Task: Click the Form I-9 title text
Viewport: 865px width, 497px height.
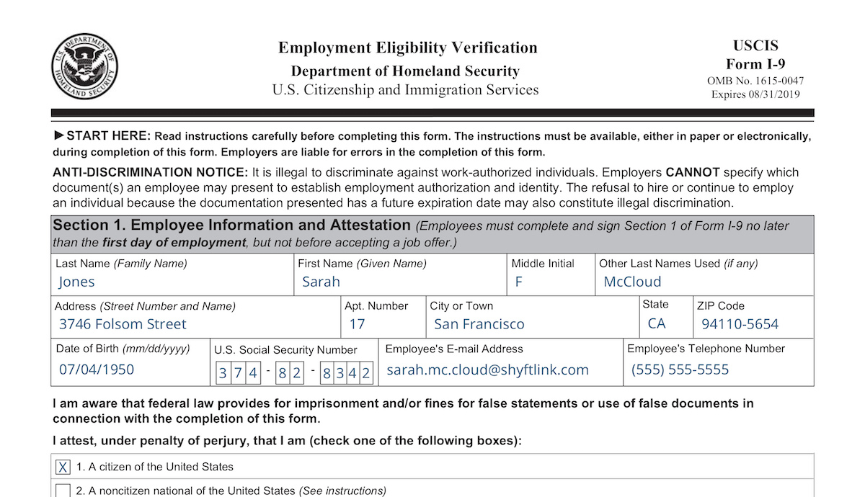Action: coord(755,63)
